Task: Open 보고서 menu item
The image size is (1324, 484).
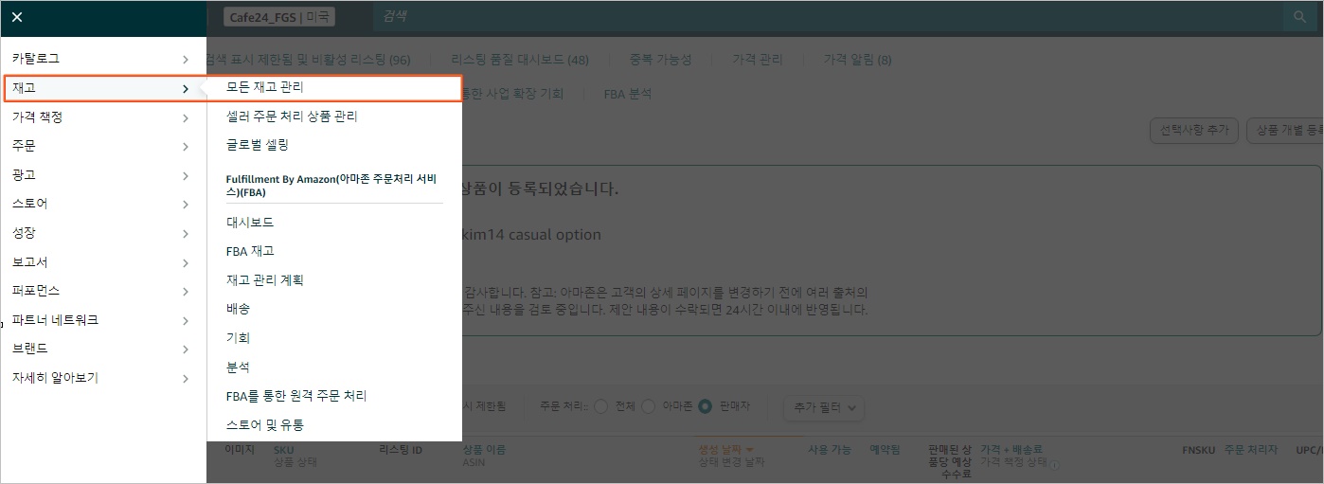Action: pos(29,262)
